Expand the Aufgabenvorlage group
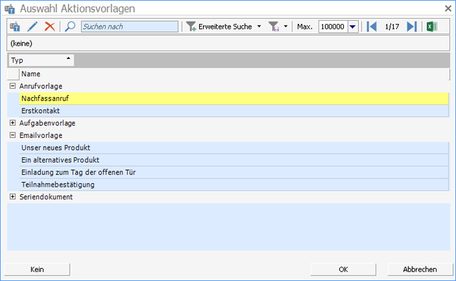 coord(13,123)
